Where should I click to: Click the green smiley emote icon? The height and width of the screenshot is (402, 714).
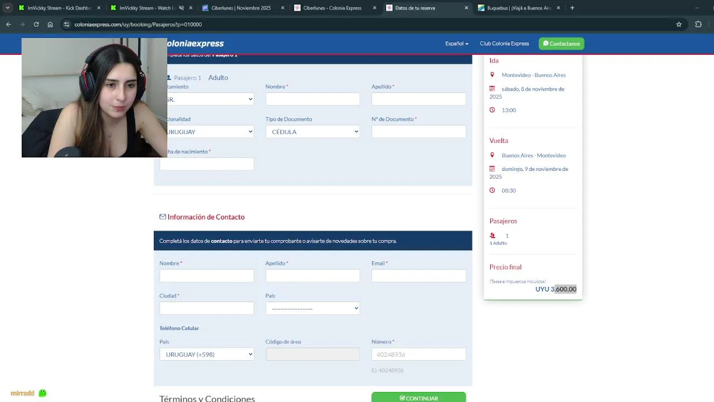point(43,393)
